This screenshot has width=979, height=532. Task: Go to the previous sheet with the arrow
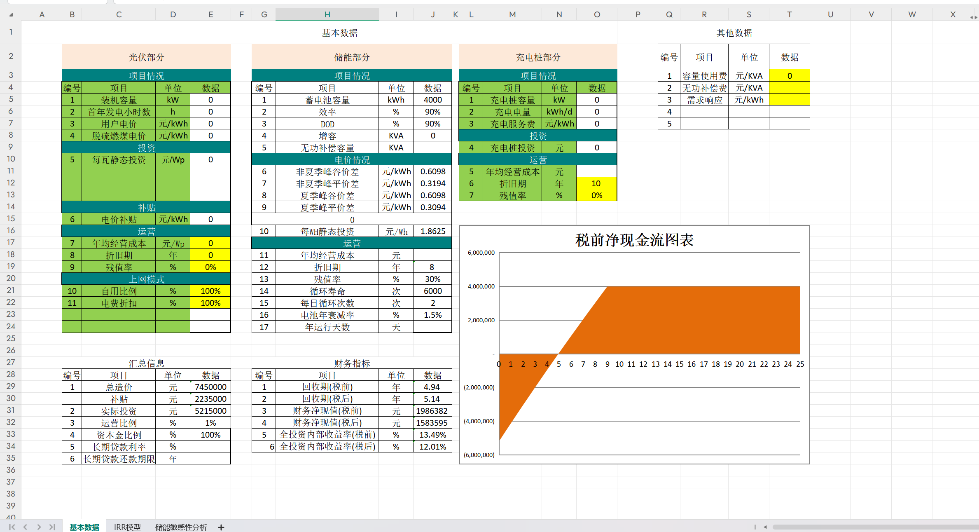point(26,527)
